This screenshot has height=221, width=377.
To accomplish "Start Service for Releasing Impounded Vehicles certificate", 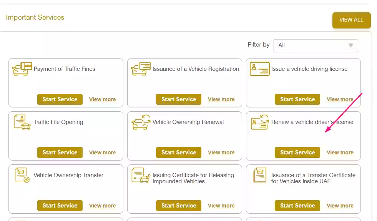I will pos(179,205).
